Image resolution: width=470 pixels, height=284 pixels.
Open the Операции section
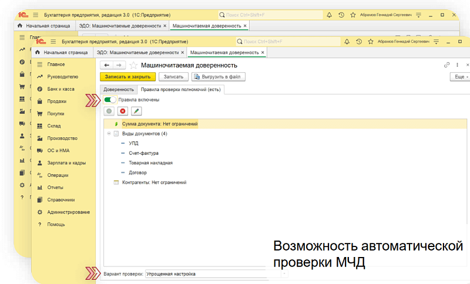tap(58, 175)
